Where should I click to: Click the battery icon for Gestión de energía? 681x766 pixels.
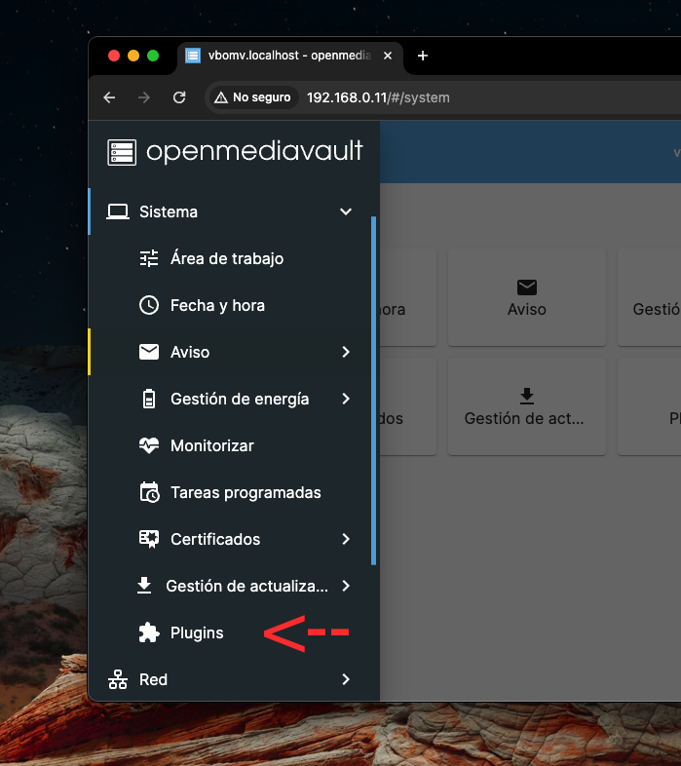(149, 400)
